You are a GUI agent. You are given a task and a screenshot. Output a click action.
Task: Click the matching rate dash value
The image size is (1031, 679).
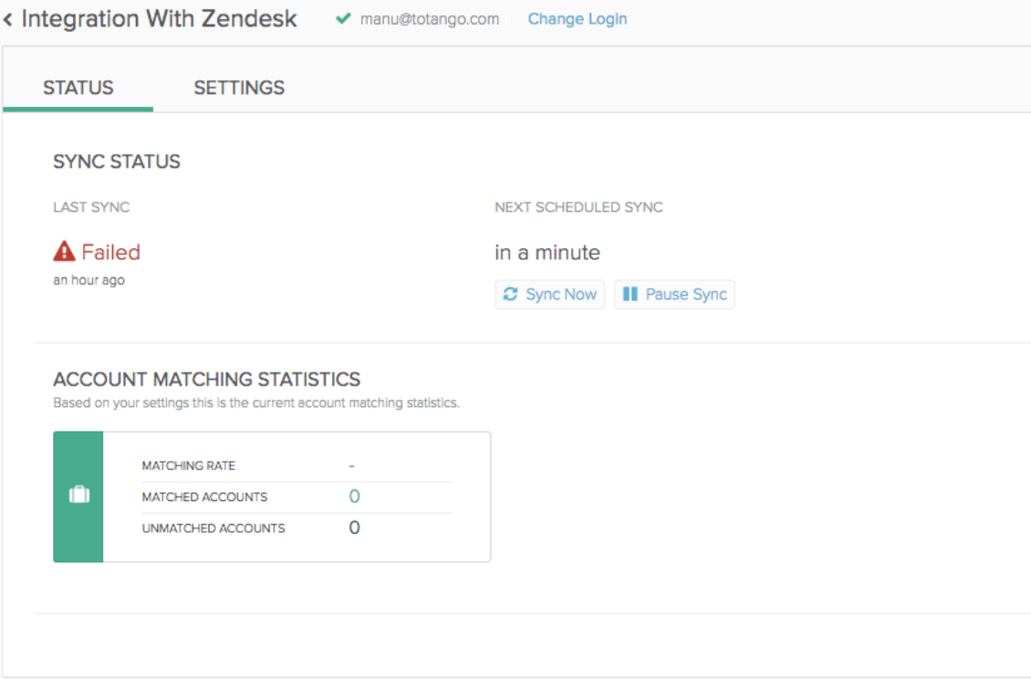[x=352, y=465]
